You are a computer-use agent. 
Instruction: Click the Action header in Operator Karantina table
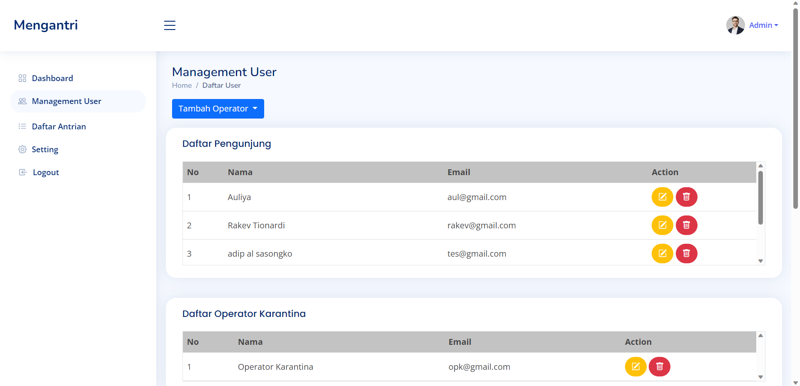point(638,342)
